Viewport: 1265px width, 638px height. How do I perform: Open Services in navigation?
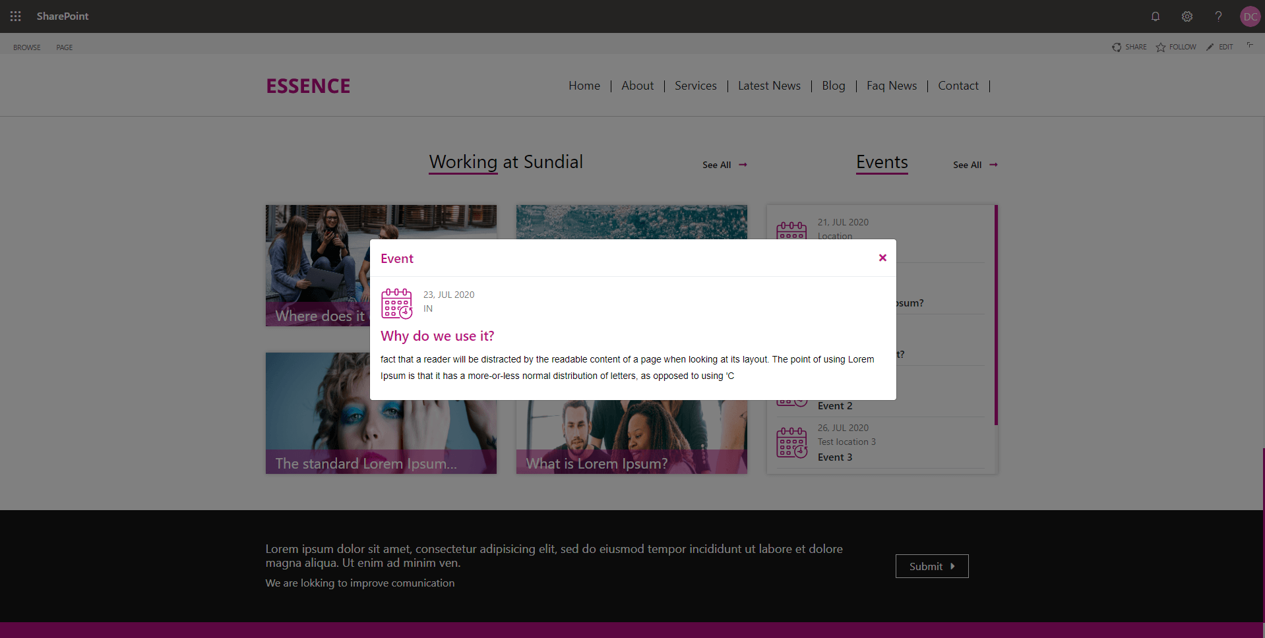pos(696,86)
